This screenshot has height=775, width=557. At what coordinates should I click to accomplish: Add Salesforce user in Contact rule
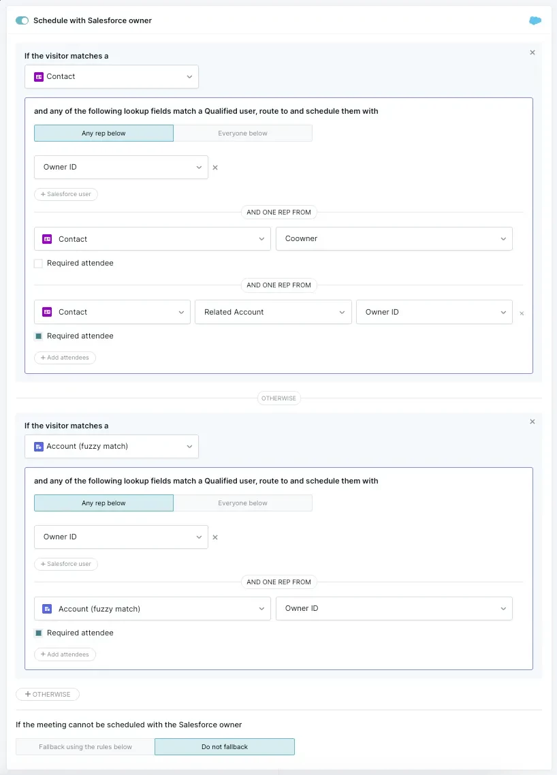pos(66,194)
